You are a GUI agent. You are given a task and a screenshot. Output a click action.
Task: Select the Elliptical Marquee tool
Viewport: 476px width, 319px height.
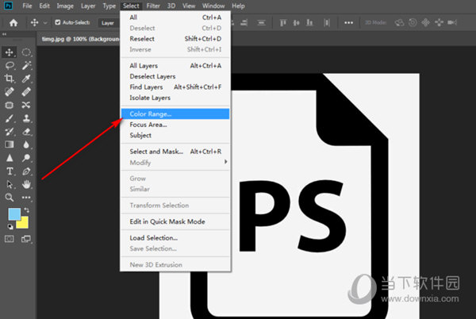click(x=26, y=52)
